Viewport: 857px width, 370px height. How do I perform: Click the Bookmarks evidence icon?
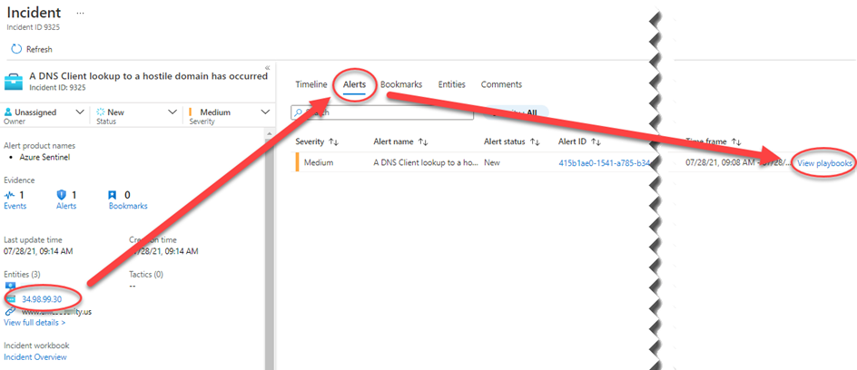[113, 195]
